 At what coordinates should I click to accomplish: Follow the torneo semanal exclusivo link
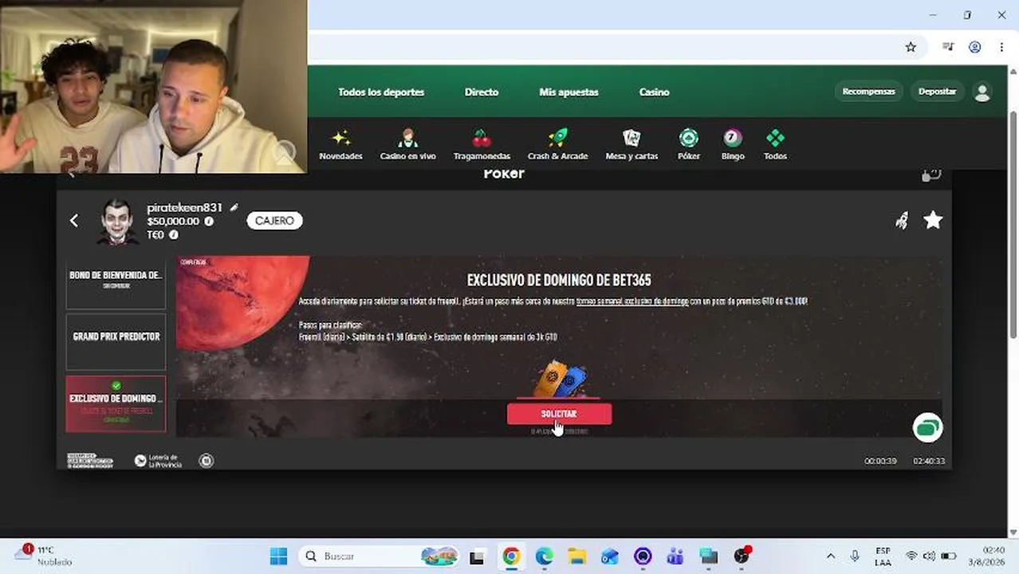click(x=632, y=301)
